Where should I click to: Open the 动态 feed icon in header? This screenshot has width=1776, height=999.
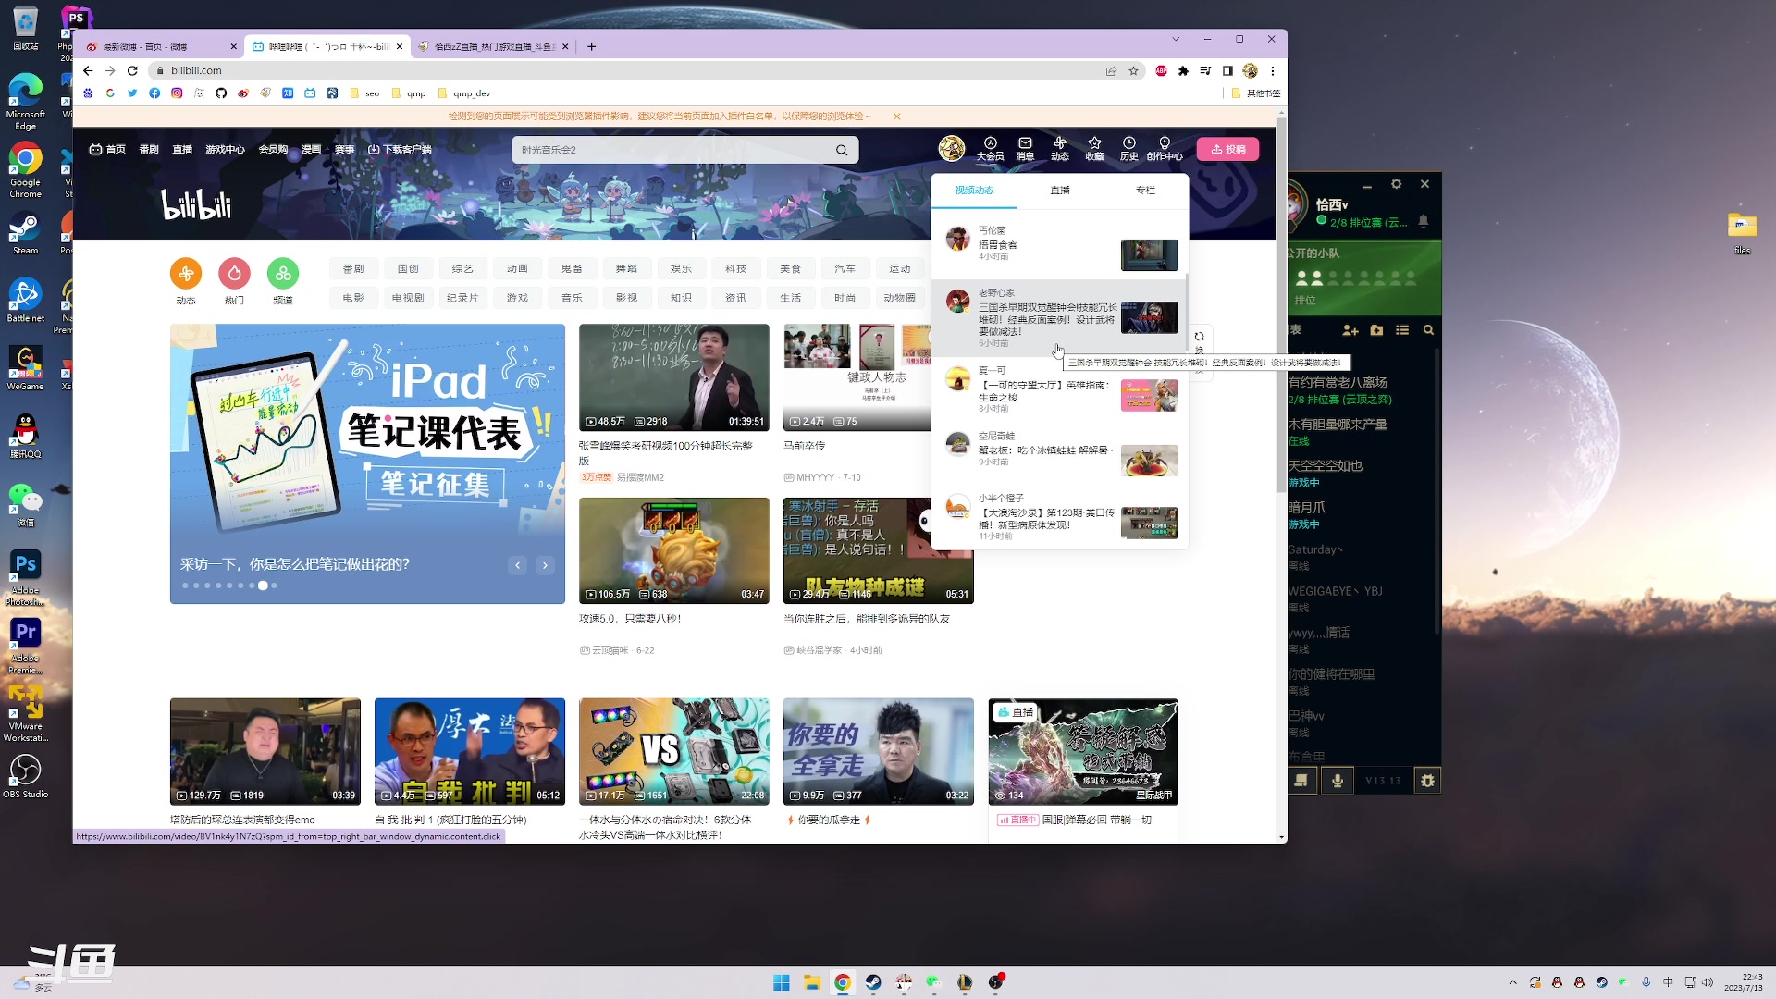(x=1060, y=149)
